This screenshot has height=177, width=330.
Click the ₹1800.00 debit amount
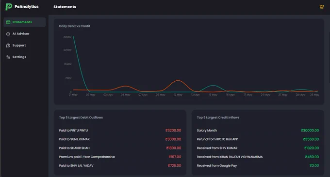(174, 148)
